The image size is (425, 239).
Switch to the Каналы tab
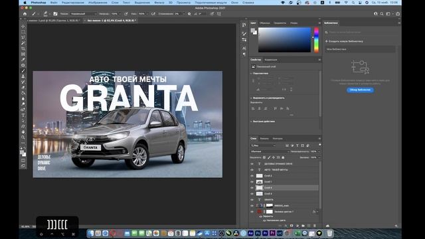264,139
